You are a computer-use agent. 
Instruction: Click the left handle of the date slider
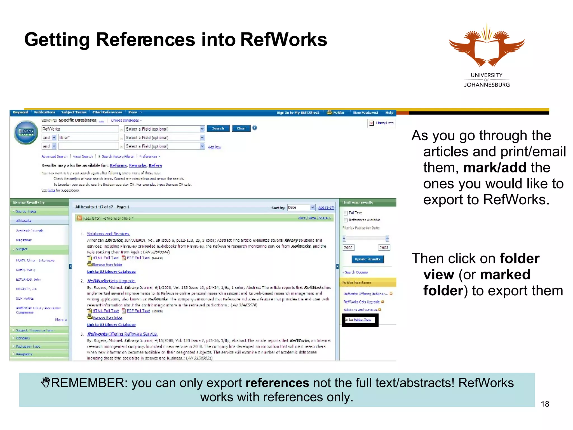coord(344,239)
